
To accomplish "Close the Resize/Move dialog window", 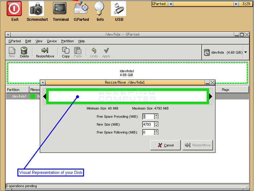I will tap(212, 83).
